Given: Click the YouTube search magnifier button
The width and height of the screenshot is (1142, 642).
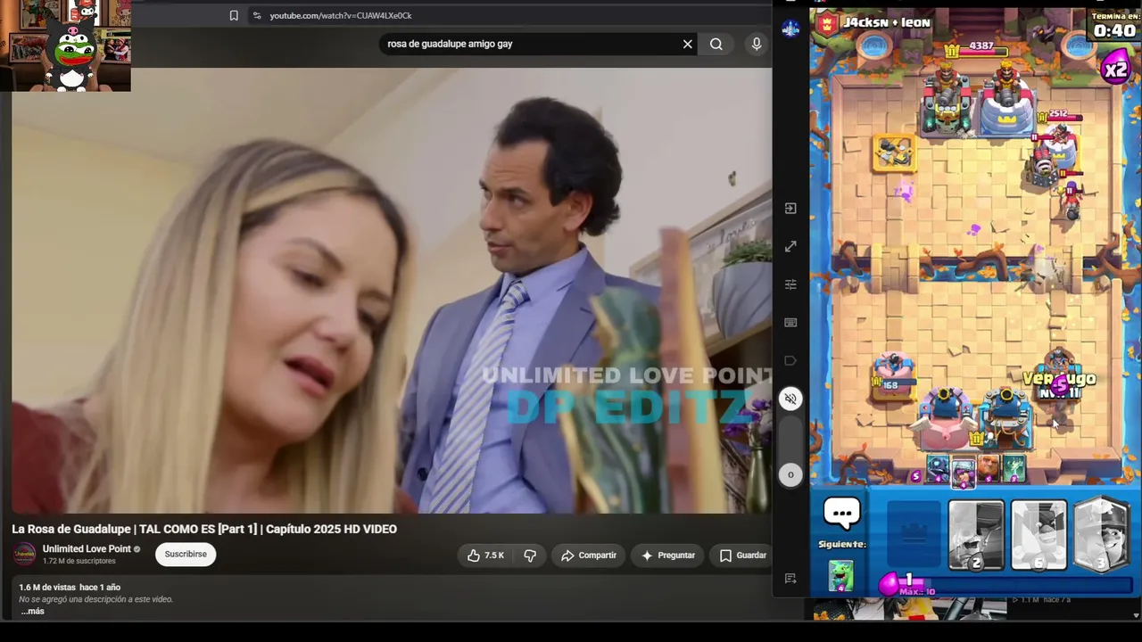Looking at the screenshot, I should tap(716, 44).
